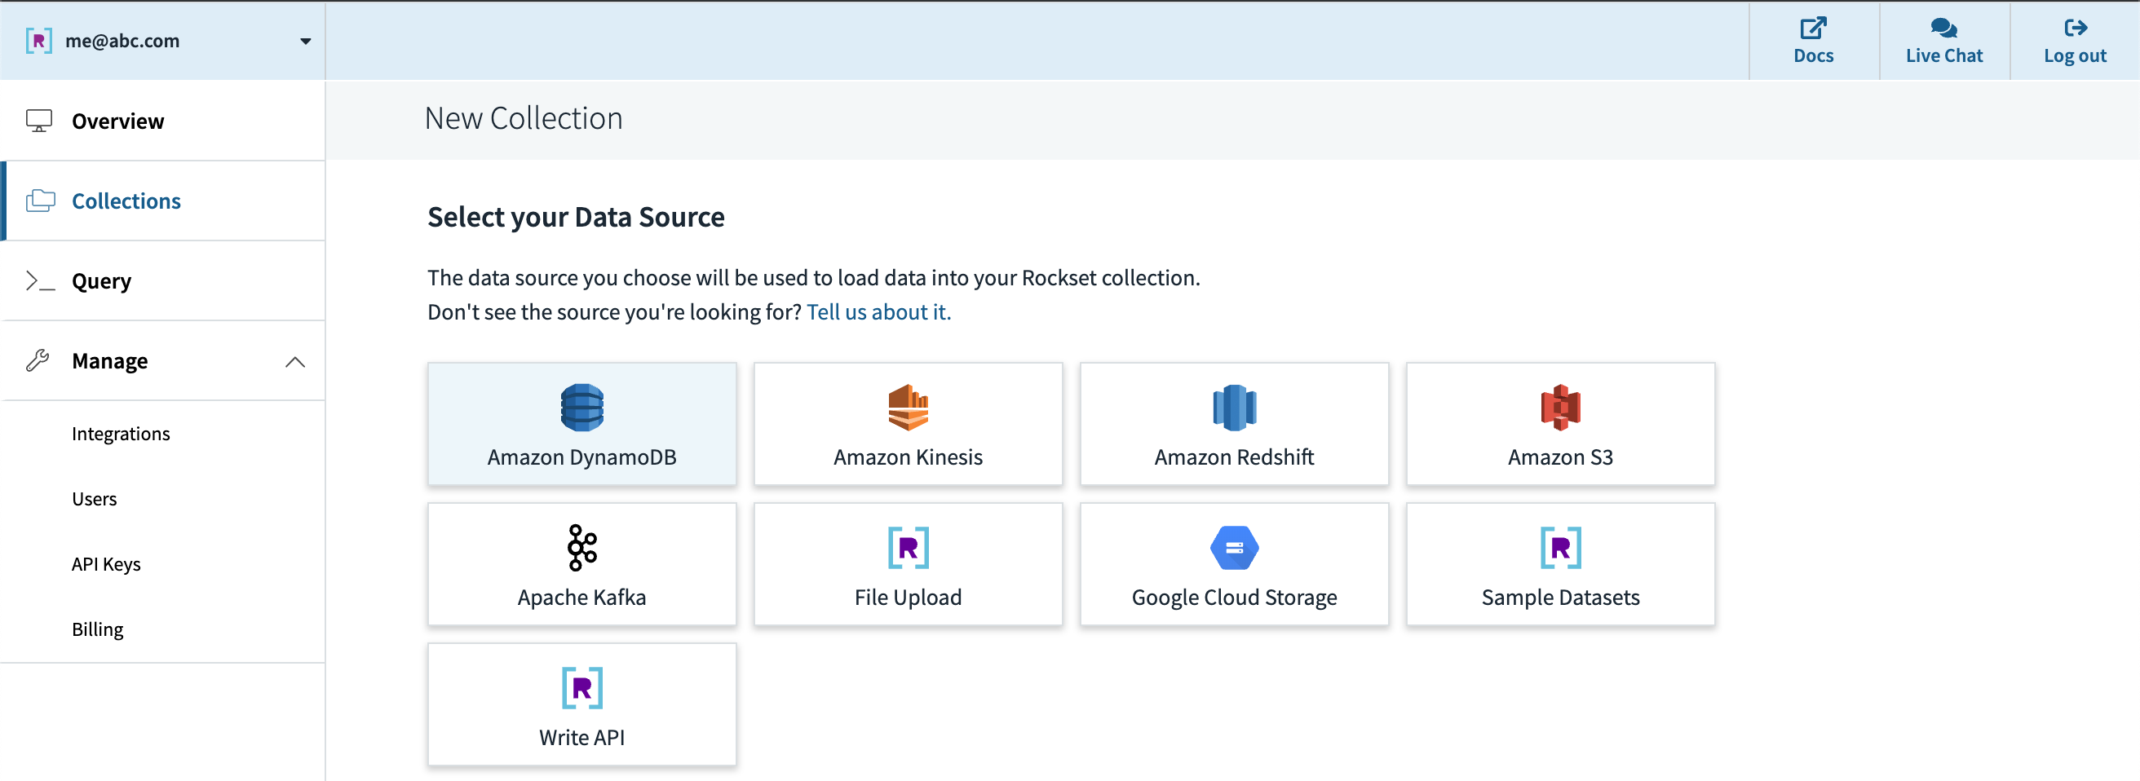The image size is (2140, 781).
Task: Click the Docs external link icon
Action: (1813, 28)
